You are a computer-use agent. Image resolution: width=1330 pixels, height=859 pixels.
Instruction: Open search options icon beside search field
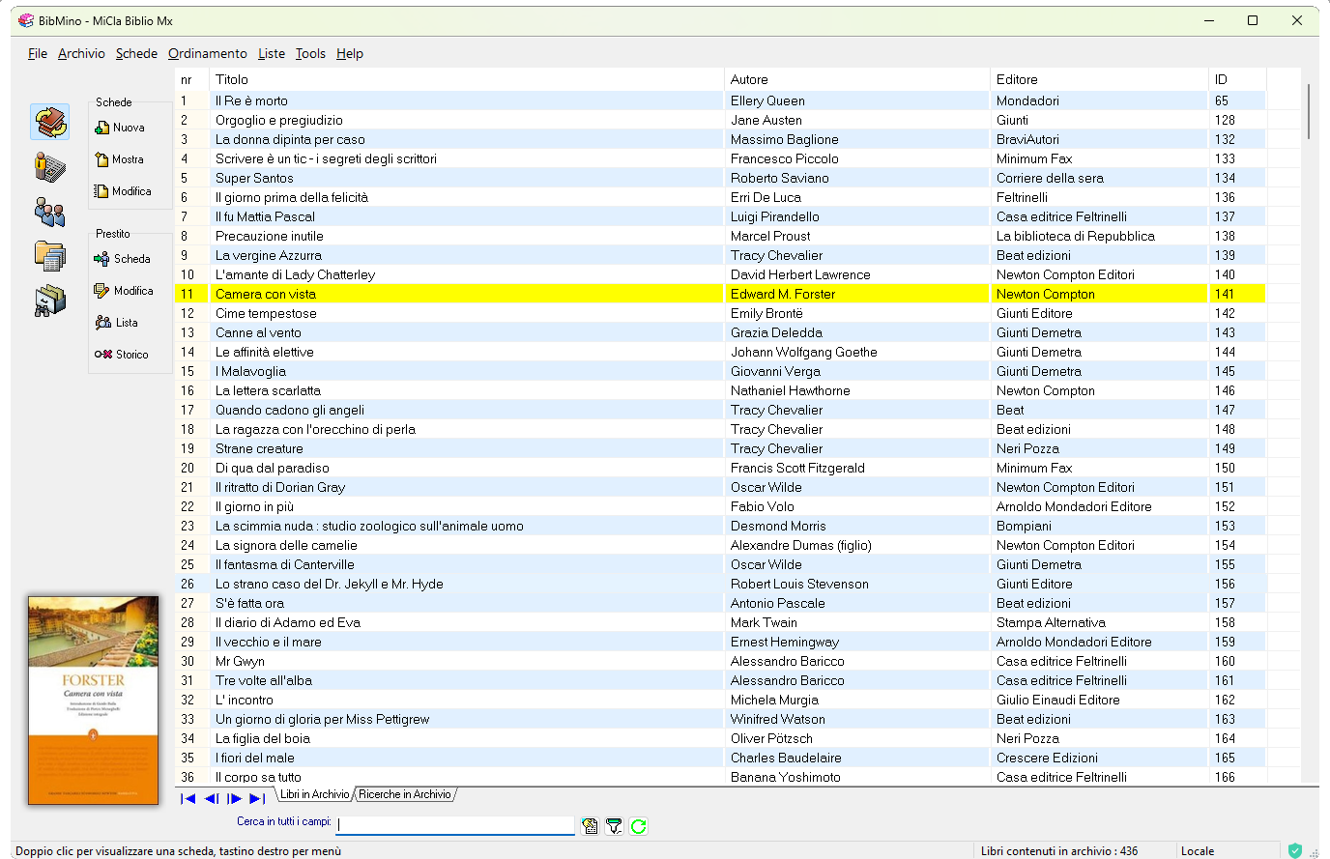591,826
